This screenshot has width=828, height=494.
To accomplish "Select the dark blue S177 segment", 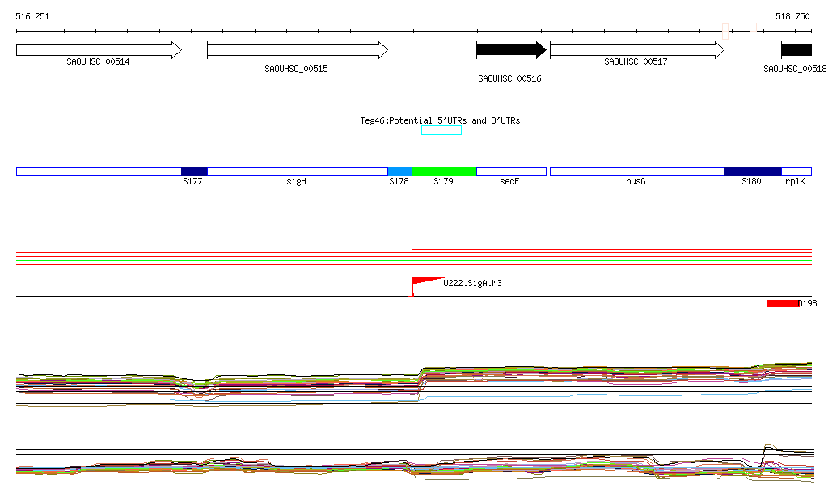I will (x=194, y=171).
